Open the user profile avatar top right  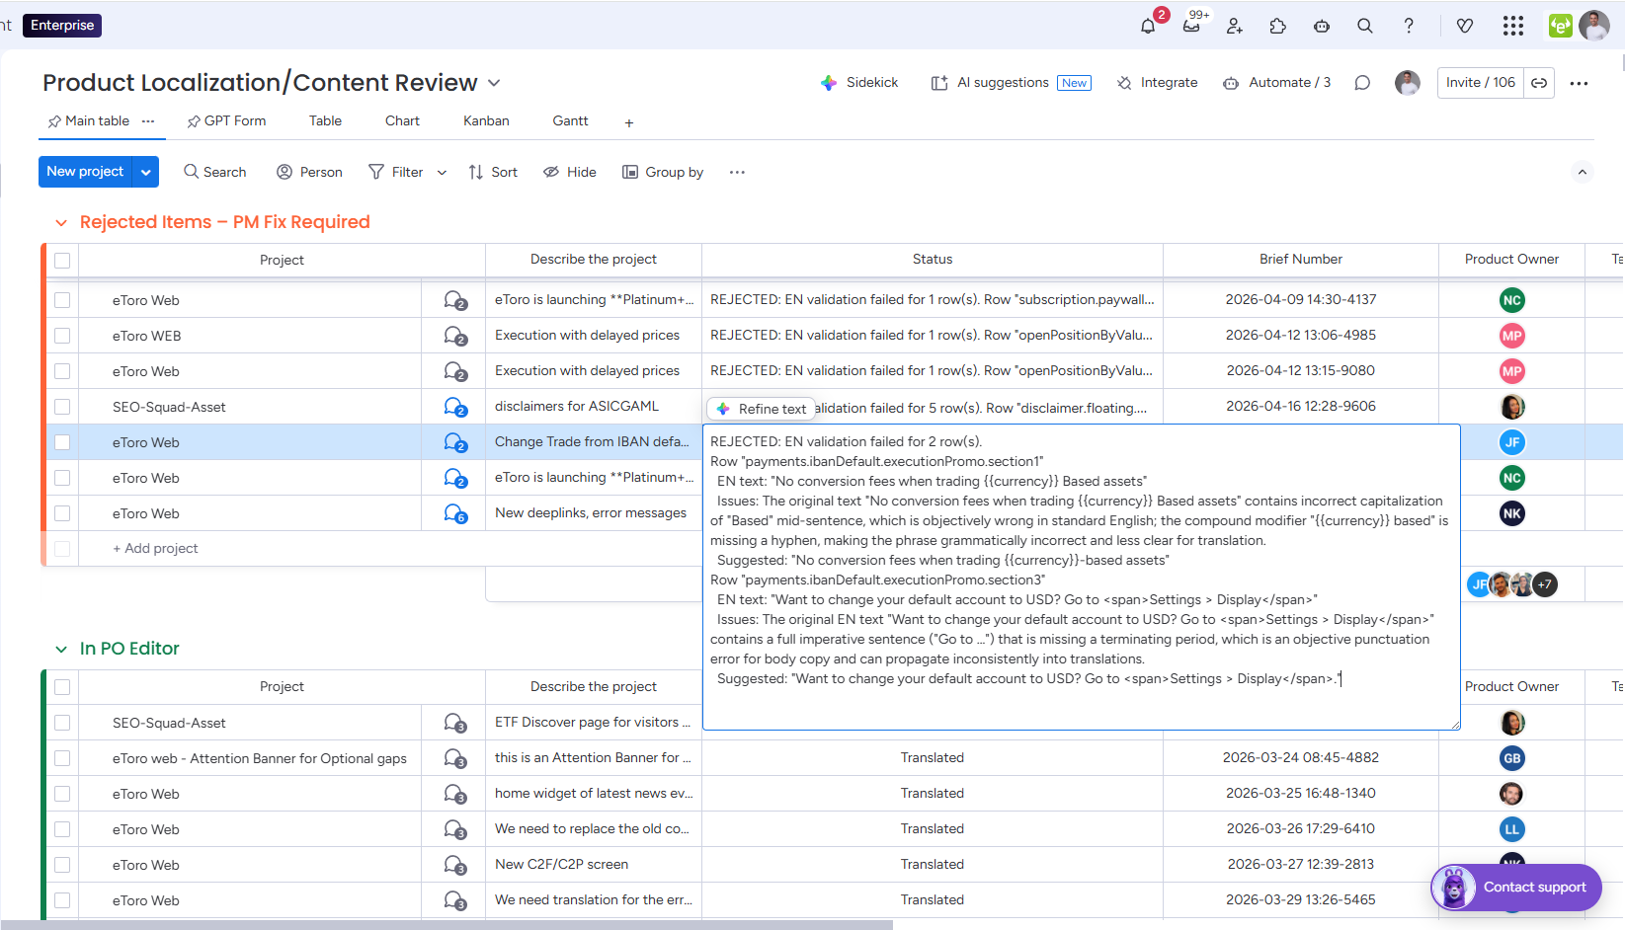1594,26
